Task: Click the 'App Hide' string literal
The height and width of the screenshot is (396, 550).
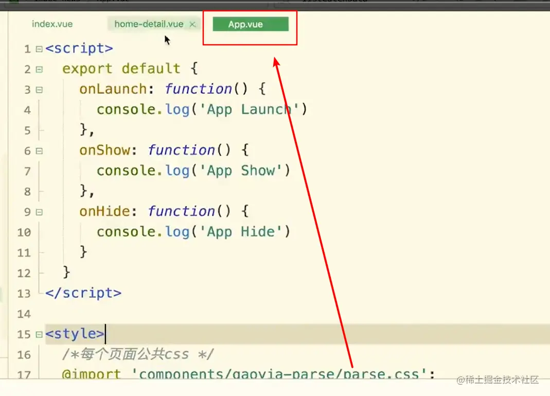Action: coord(241,231)
